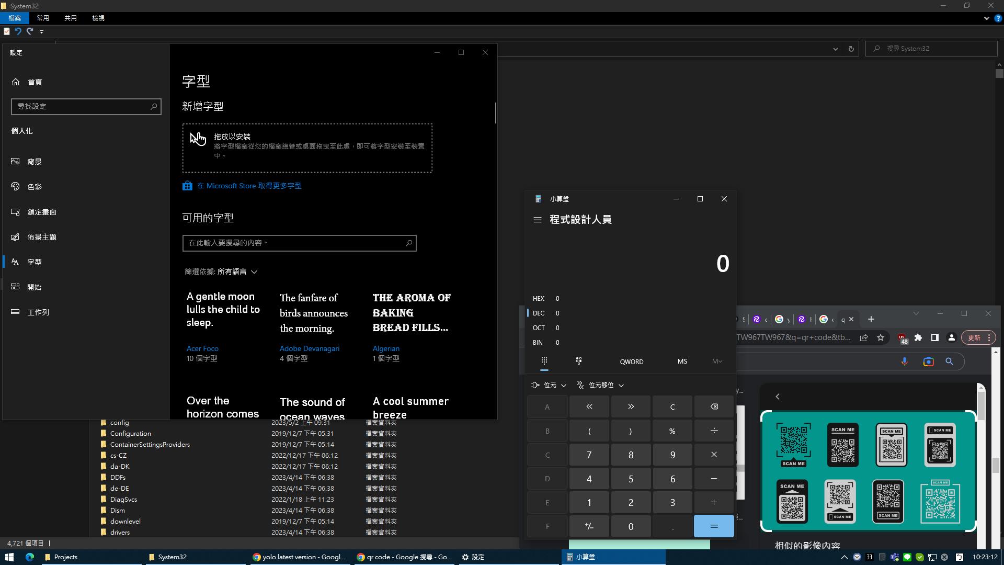
Task: Open Microsoft Edge from taskbar
Action: [29, 557]
